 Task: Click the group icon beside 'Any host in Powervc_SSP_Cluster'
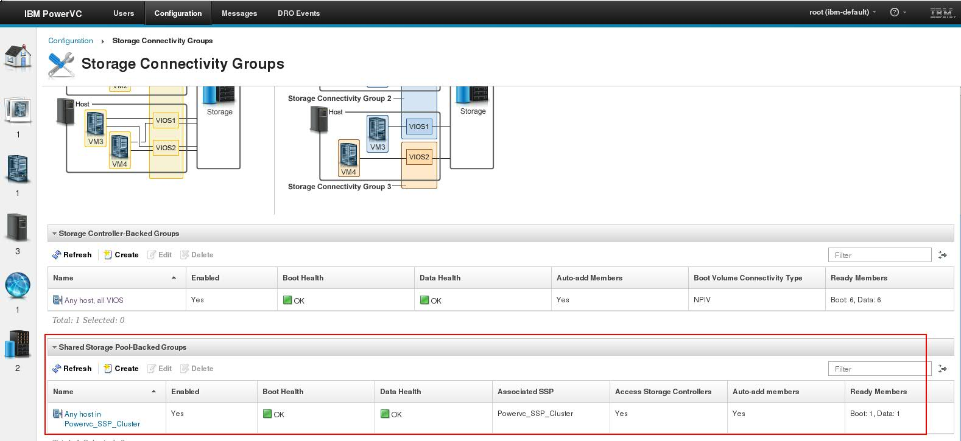[58, 414]
